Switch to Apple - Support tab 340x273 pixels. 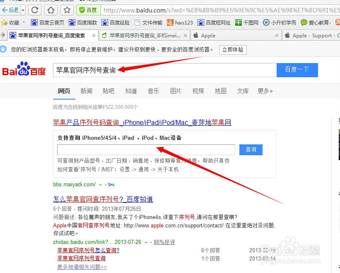[311, 35]
